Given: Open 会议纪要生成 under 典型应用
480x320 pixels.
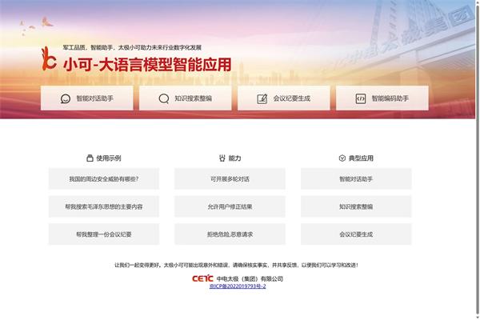Looking at the screenshot, I should (356, 234).
